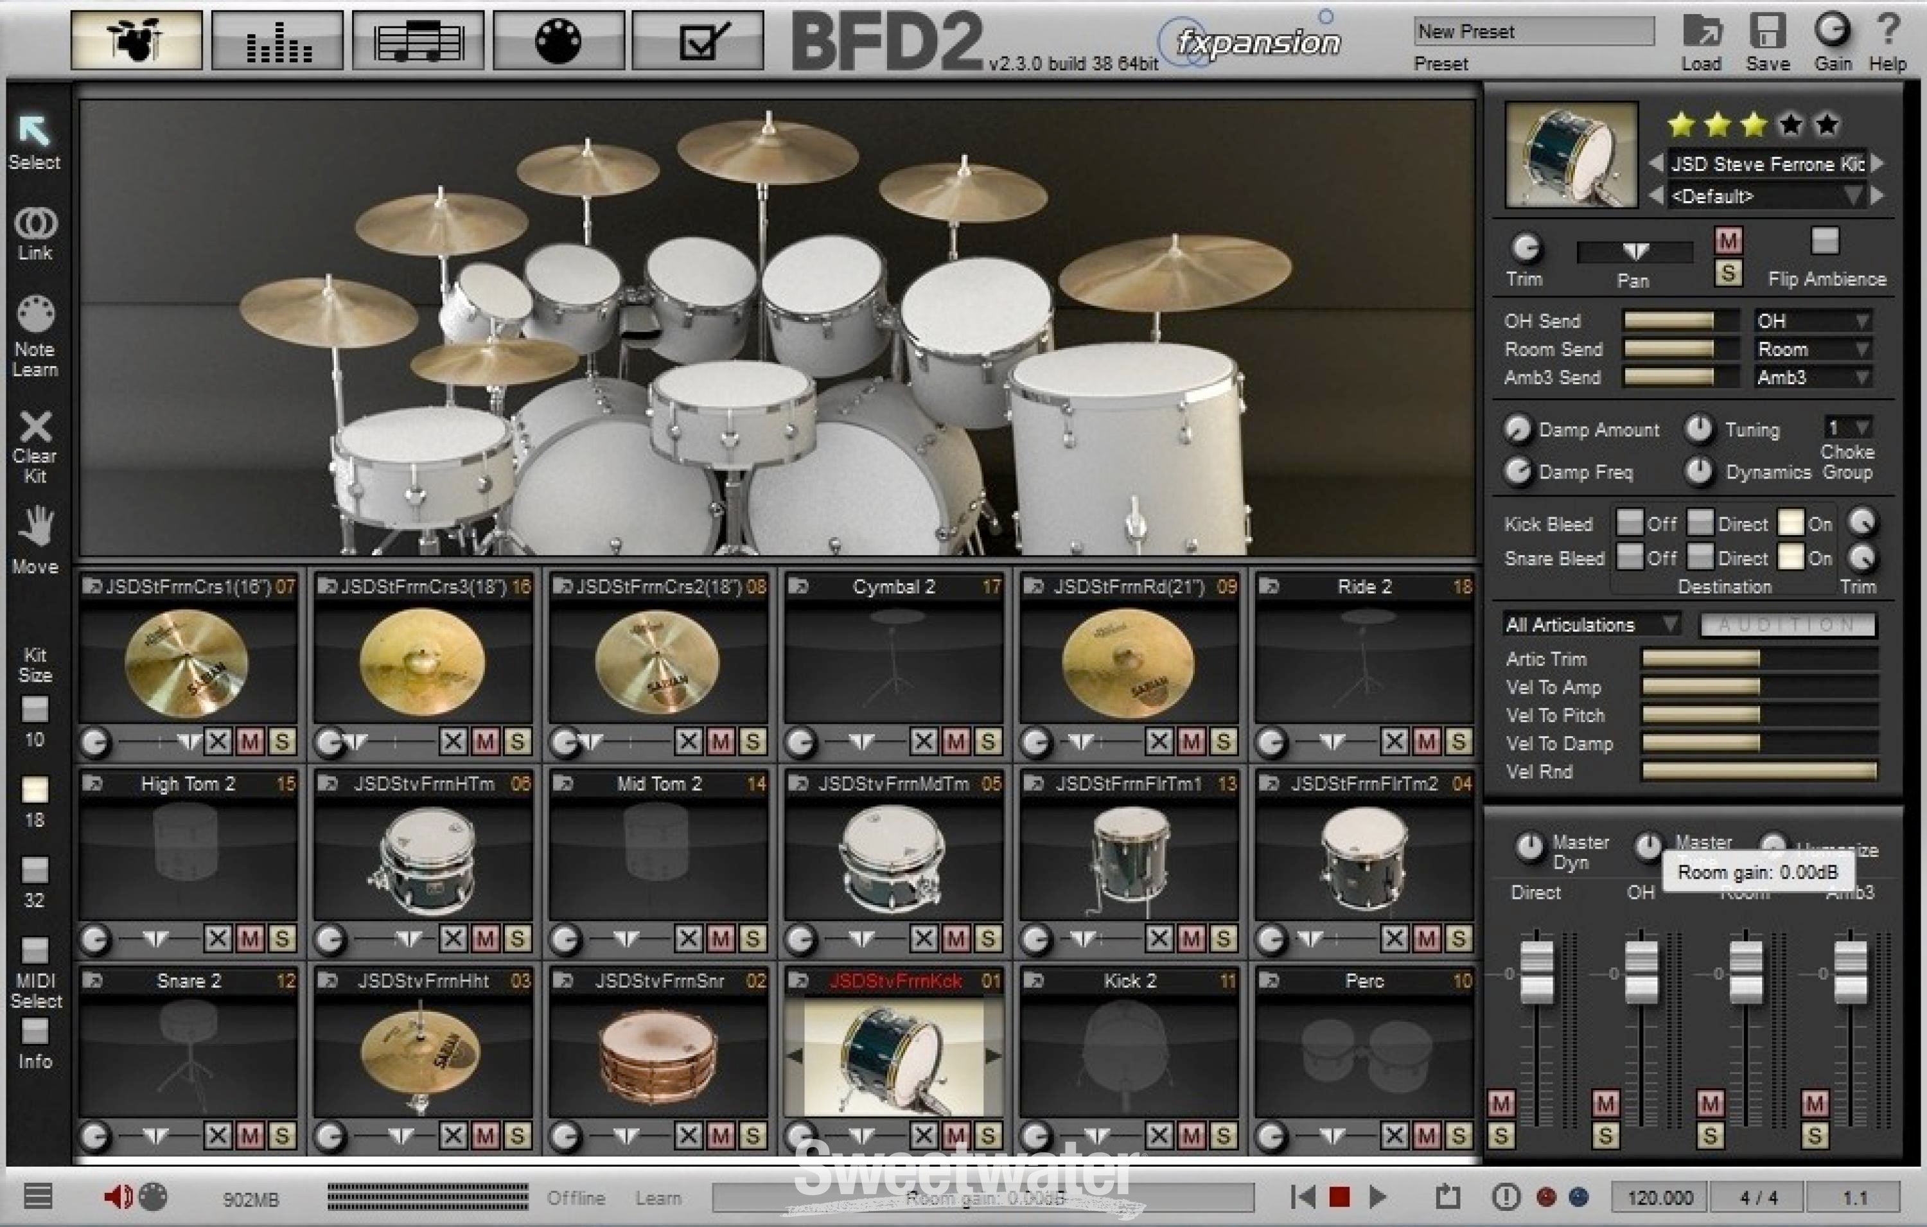Stop playback with red stop button
Image resolution: width=1927 pixels, height=1227 pixels.
coord(1340,1197)
